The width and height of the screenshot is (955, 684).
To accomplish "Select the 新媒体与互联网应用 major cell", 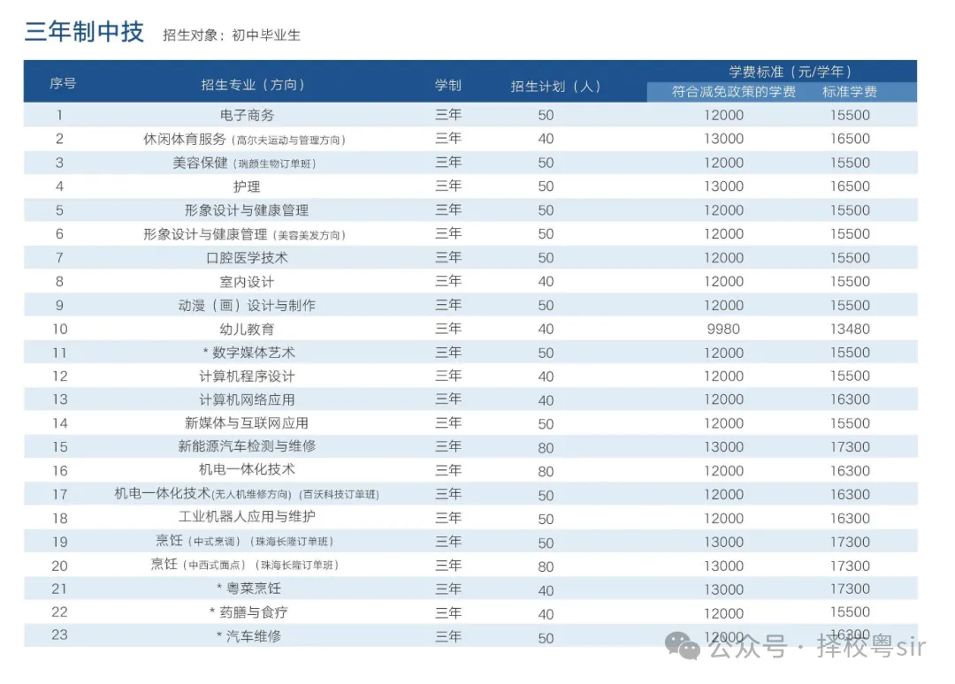I will pos(247,423).
